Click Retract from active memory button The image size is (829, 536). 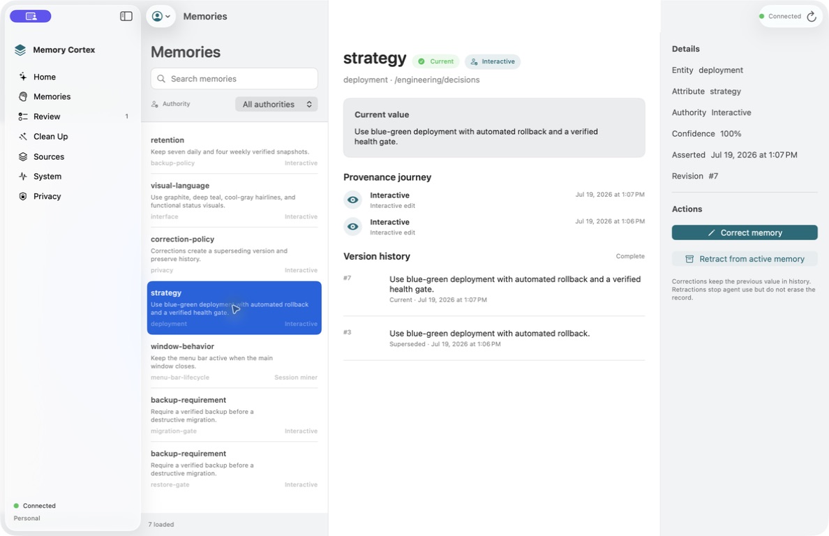coord(745,259)
